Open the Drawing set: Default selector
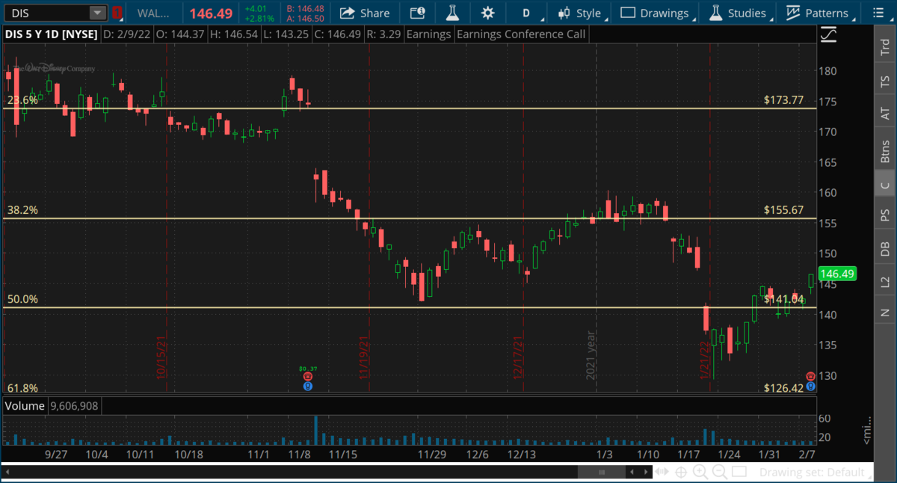 click(816, 473)
